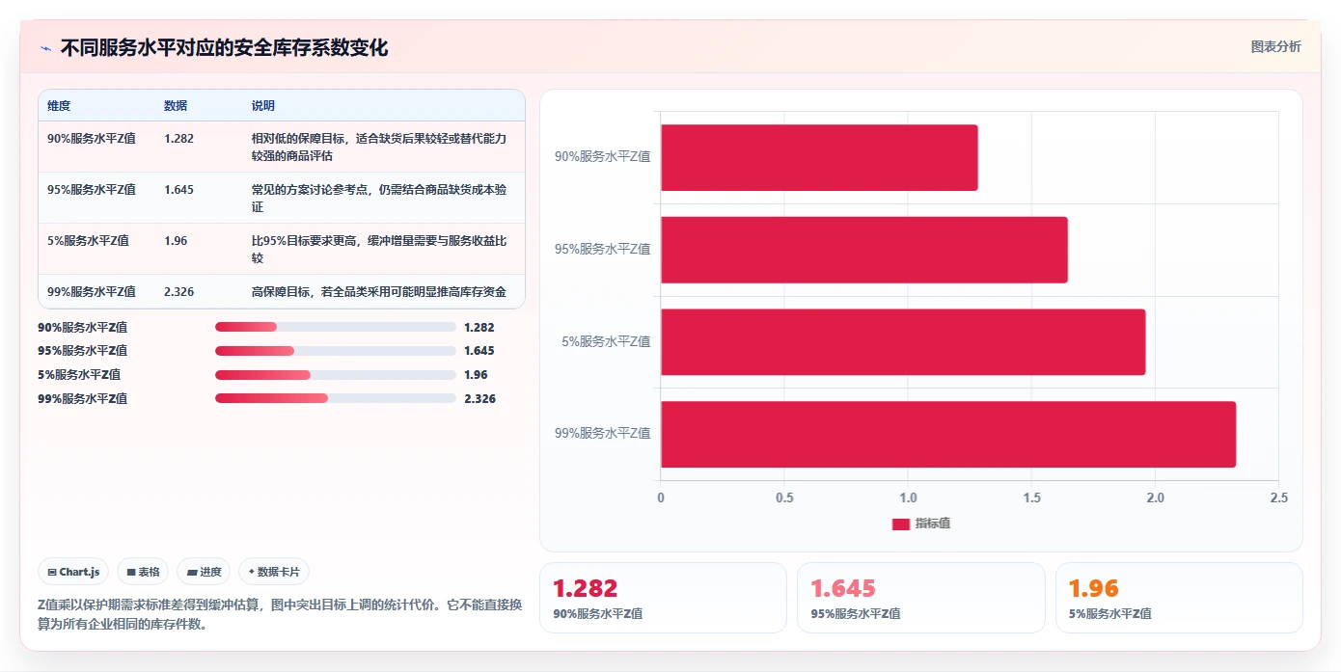Click the 99%服务水平Z值 table row cell
The image size is (1341, 672).
[x=92, y=292]
